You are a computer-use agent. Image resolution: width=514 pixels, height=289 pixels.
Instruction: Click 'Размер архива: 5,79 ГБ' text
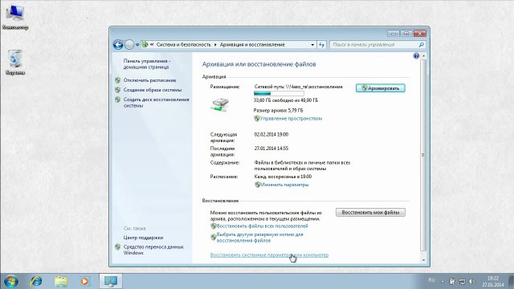click(279, 111)
